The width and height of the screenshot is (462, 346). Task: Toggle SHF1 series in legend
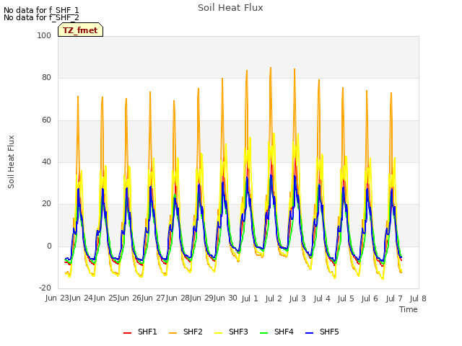(x=140, y=332)
